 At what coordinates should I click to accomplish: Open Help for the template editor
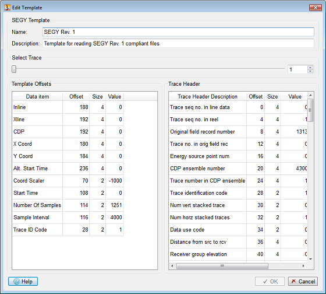(23, 281)
